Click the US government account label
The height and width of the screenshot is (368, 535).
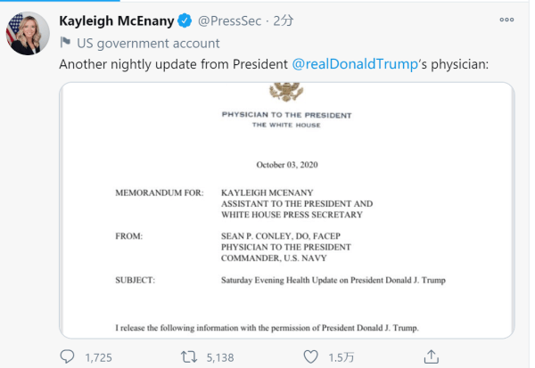[x=148, y=42]
